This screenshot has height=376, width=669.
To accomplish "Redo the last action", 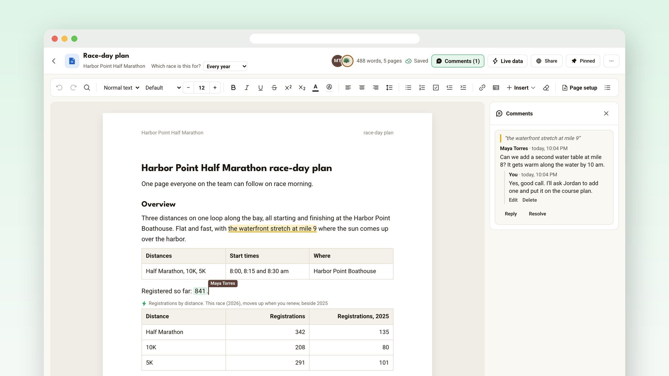I will point(73,87).
